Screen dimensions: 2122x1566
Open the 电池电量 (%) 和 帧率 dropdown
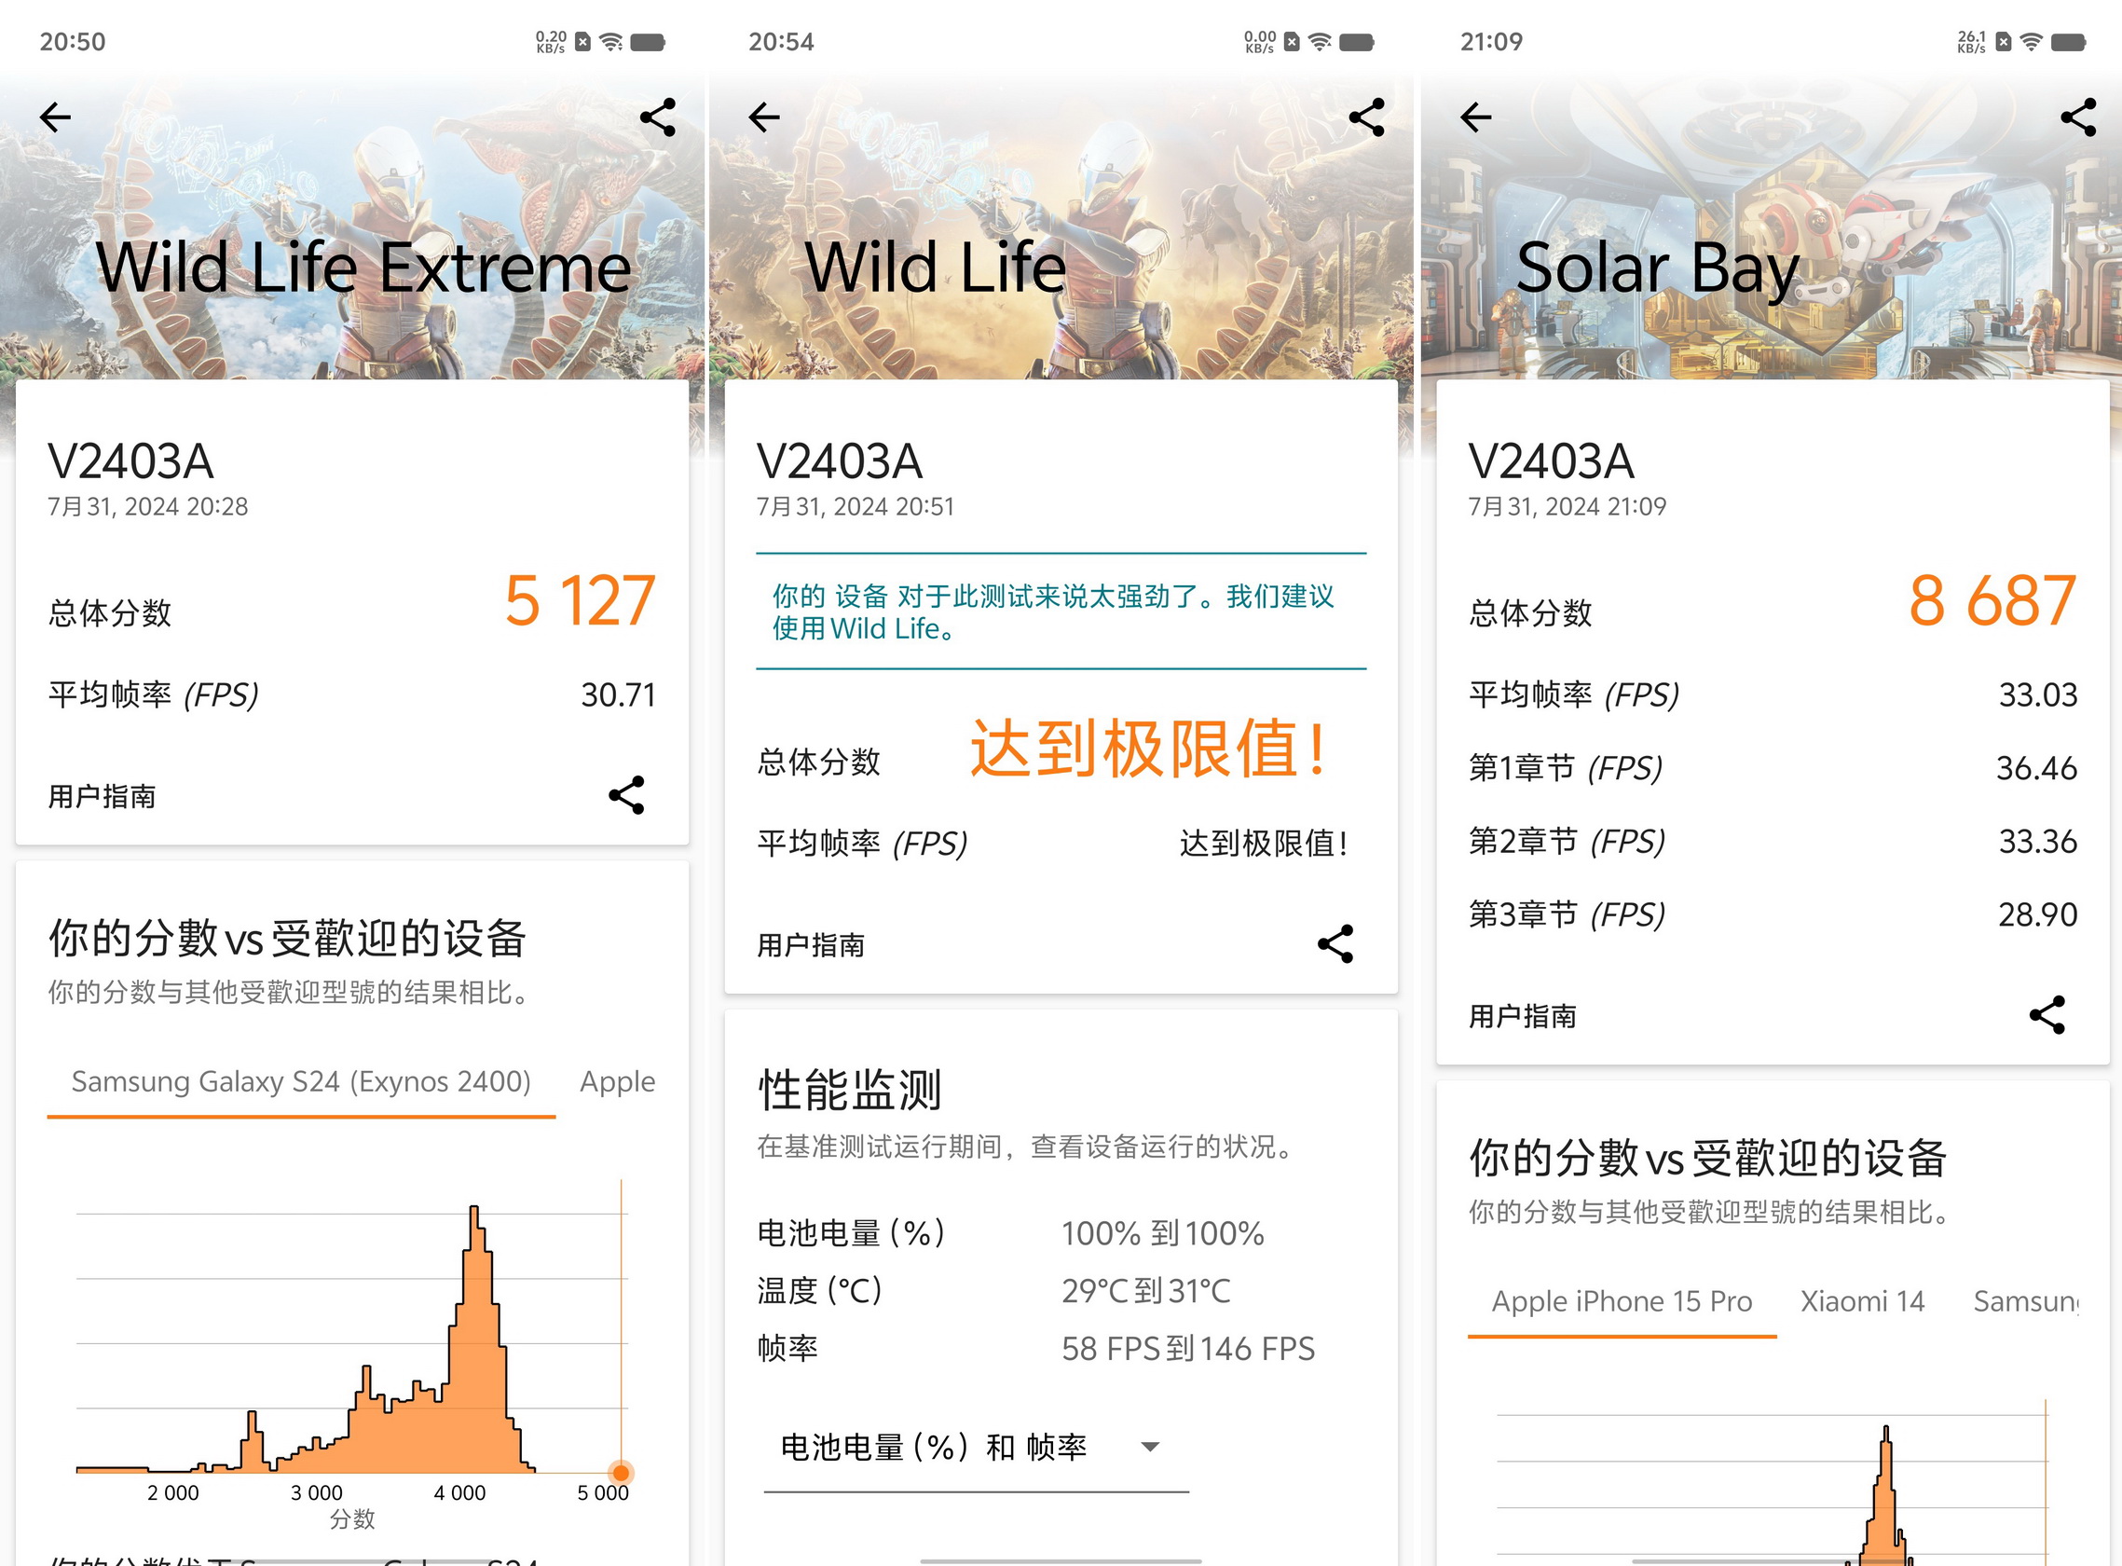[x=976, y=1448]
